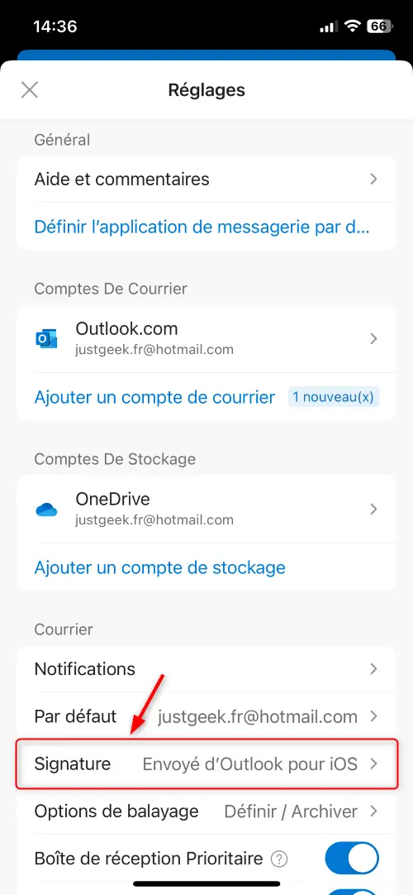Tap the OneDrive cloud icon
The height and width of the screenshot is (895, 413).
tap(47, 510)
